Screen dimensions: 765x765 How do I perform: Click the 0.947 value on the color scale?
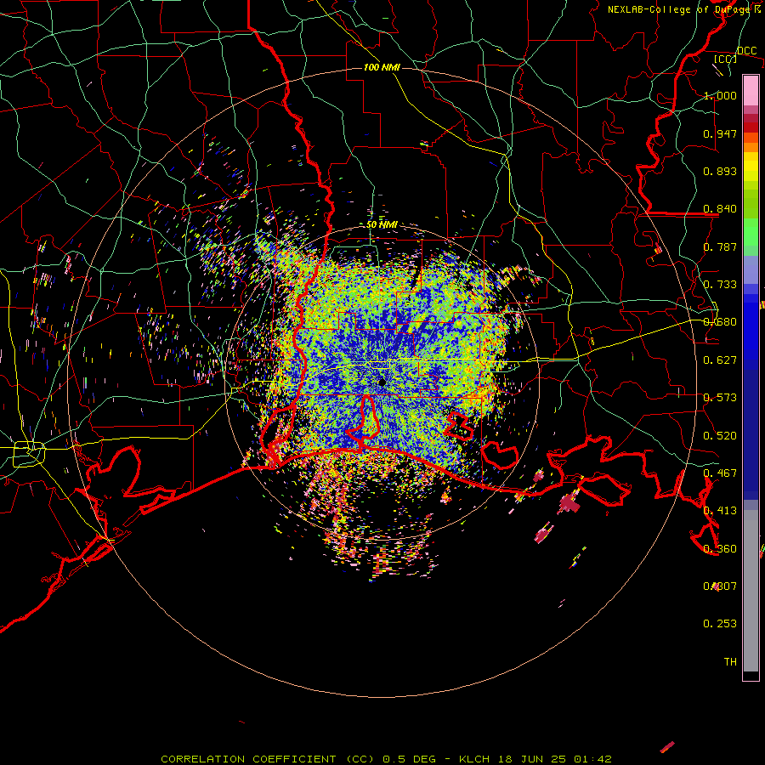(720, 133)
